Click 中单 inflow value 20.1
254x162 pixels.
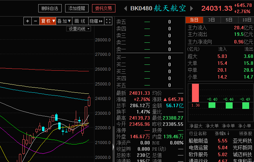(222, 70)
